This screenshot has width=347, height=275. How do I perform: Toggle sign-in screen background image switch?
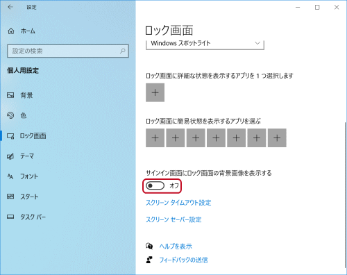pyautogui.click(x=155, y=185)
